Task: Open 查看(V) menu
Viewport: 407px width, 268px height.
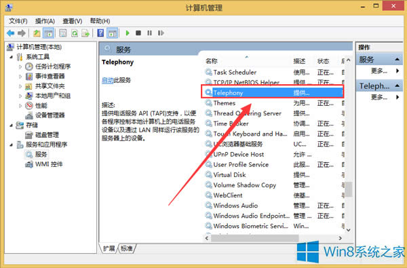Action: point(73,21)
